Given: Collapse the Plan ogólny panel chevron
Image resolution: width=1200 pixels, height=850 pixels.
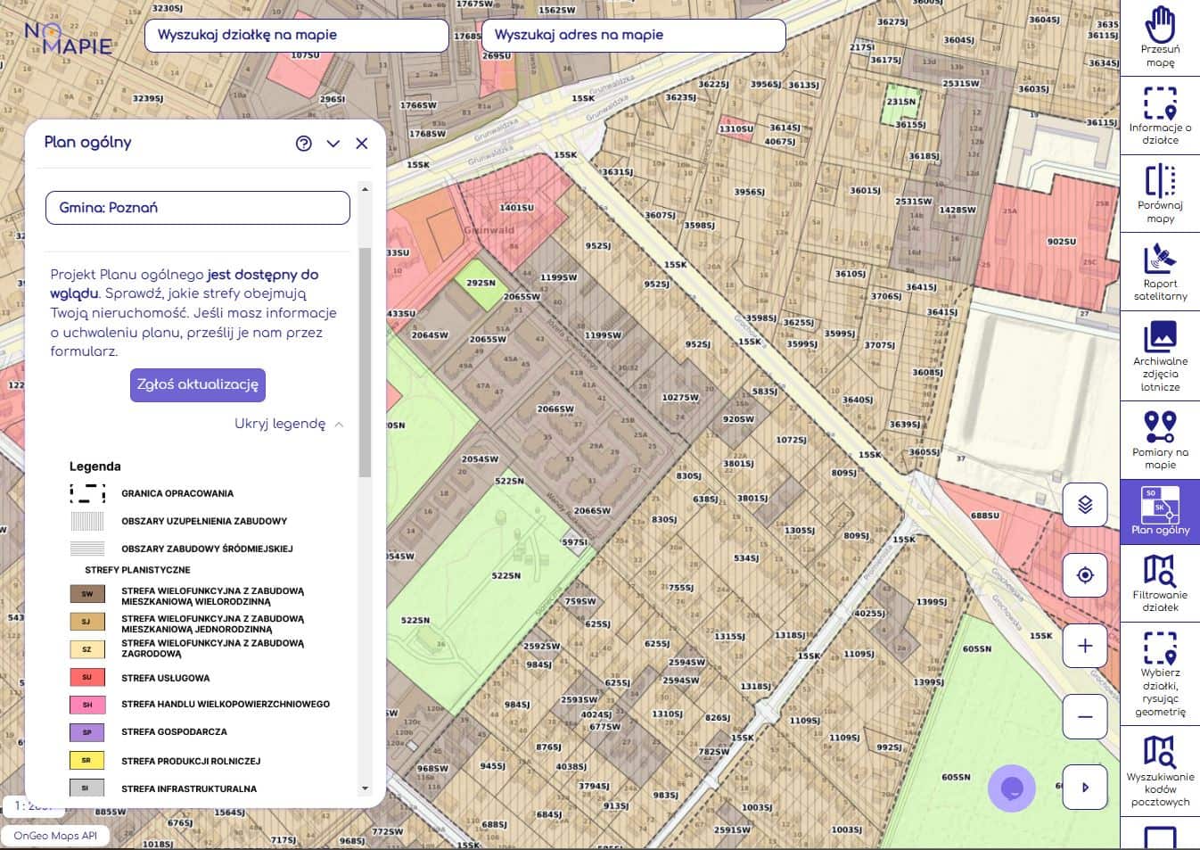Looking at the screenshot, I should click(333, 144).
